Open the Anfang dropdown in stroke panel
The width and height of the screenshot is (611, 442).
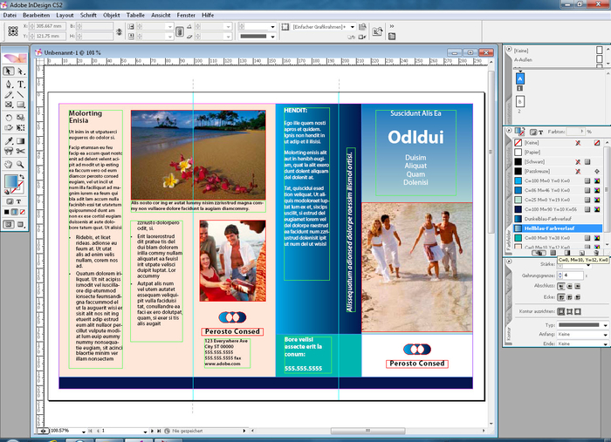point(574,334)
